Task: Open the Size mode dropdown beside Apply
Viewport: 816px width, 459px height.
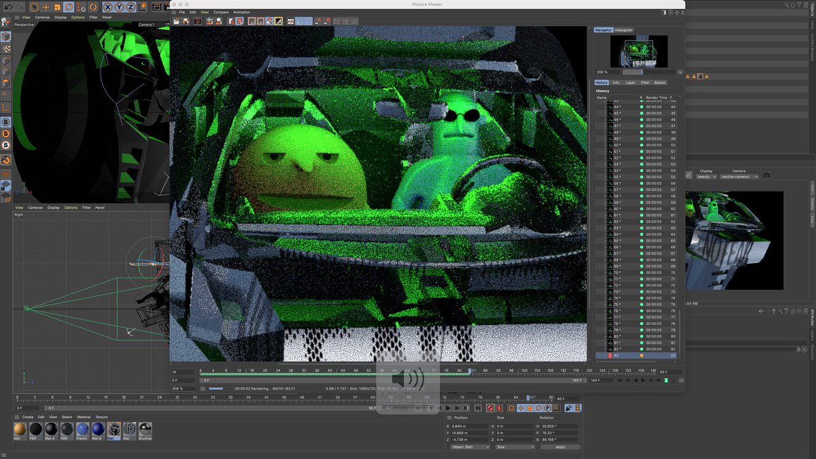Action: click(515, 447)
